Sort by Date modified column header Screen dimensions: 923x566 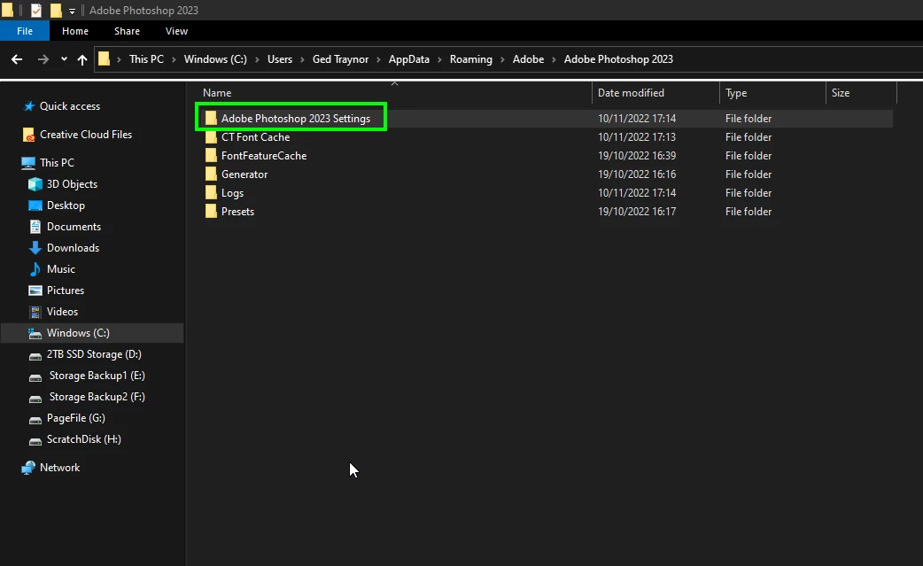631,93
